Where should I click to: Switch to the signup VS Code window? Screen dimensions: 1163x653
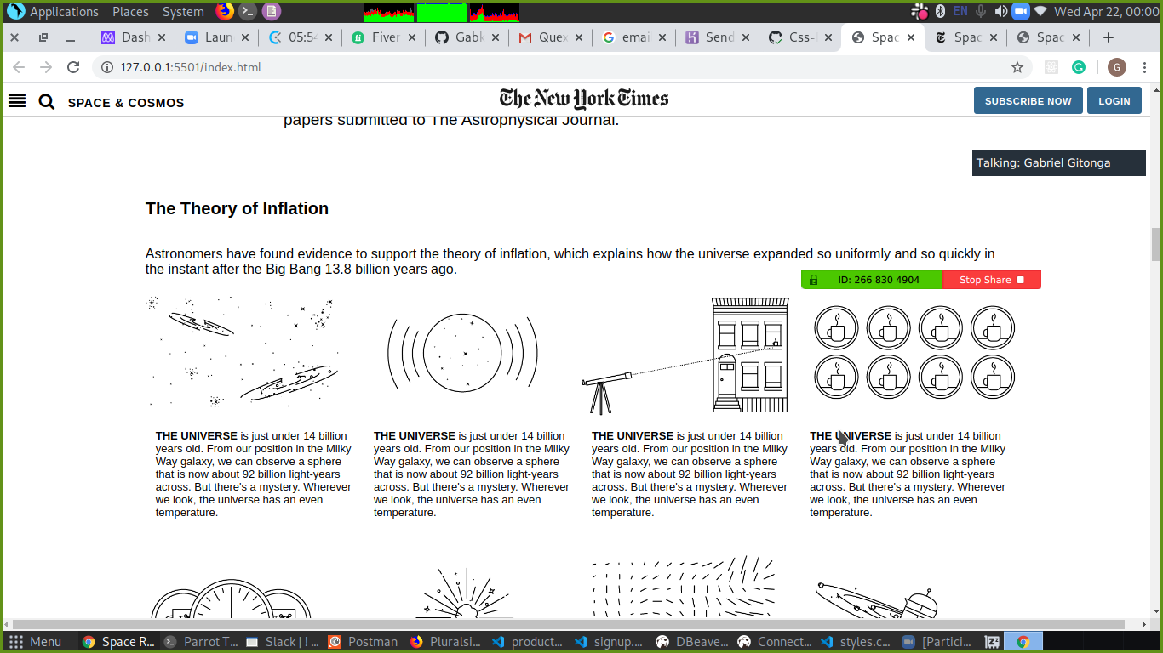[610, 642]
